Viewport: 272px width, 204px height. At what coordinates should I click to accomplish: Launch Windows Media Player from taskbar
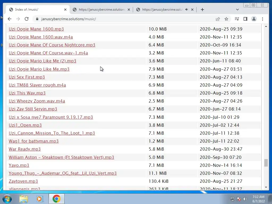(40, 199)
